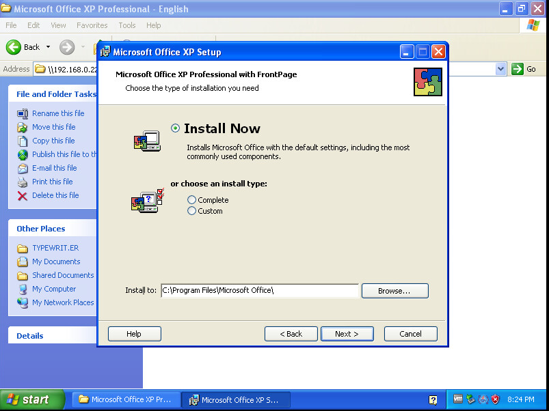This screenshot has width=549, height=411.
Task: Click the My Network Places icon
Action: (23, 302)
